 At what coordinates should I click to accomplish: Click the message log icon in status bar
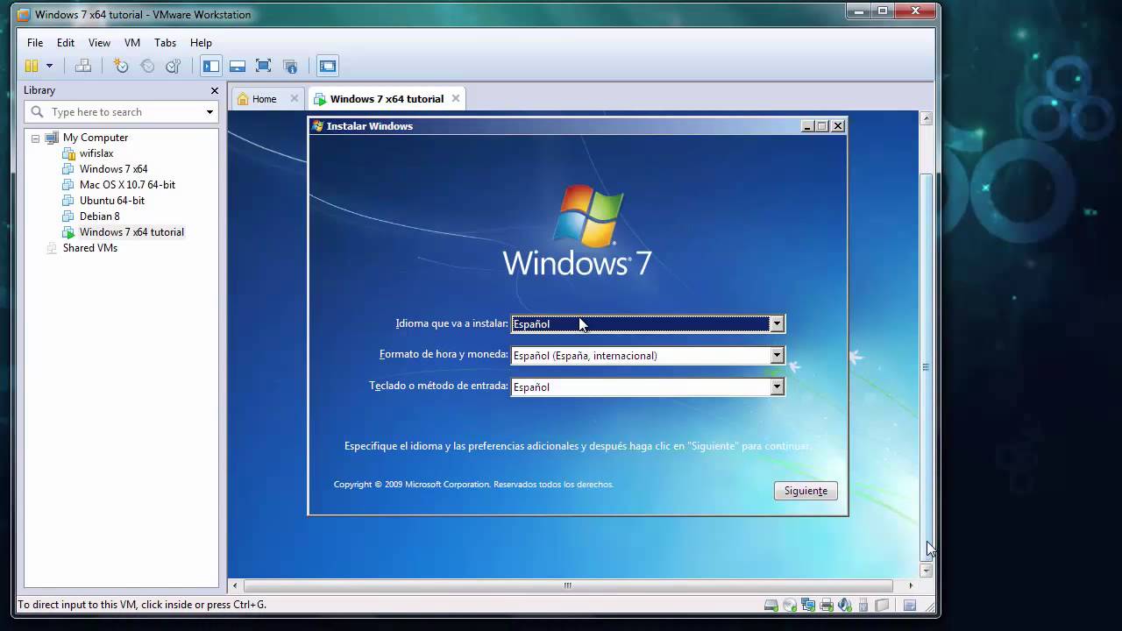(910, 605)
